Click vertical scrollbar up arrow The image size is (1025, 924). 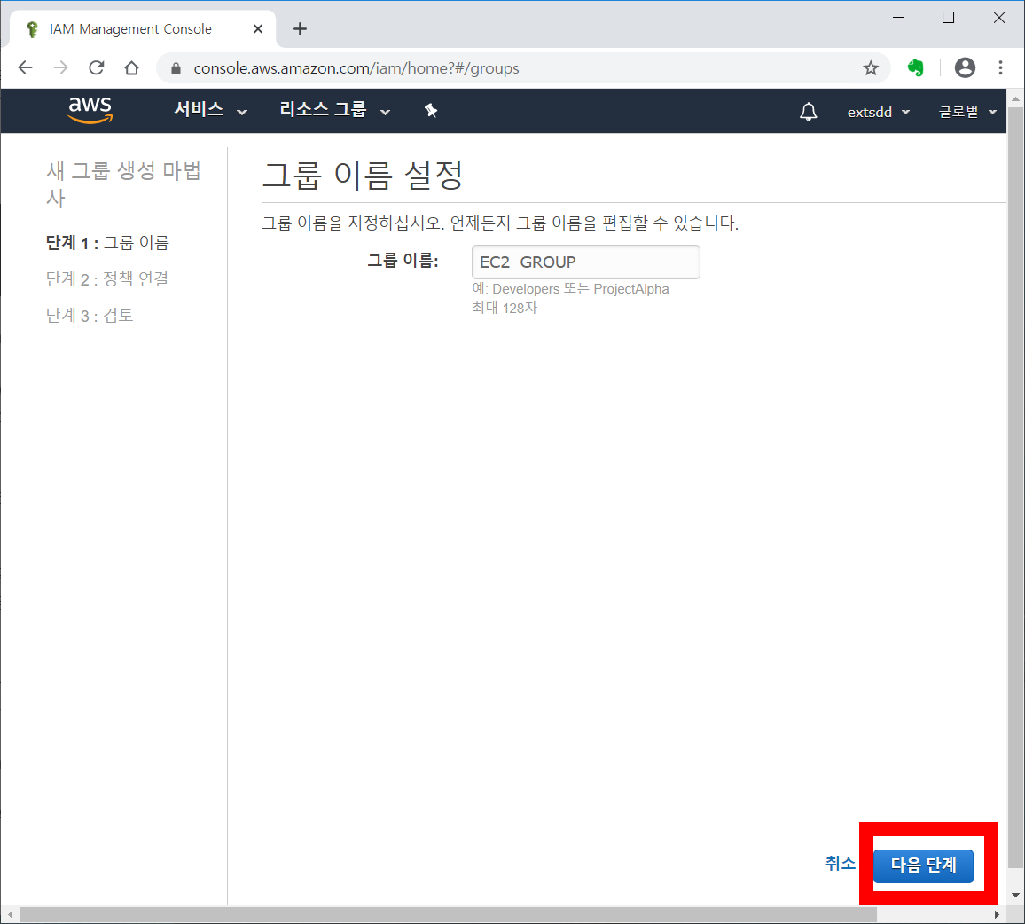(x=1015, y=99)
